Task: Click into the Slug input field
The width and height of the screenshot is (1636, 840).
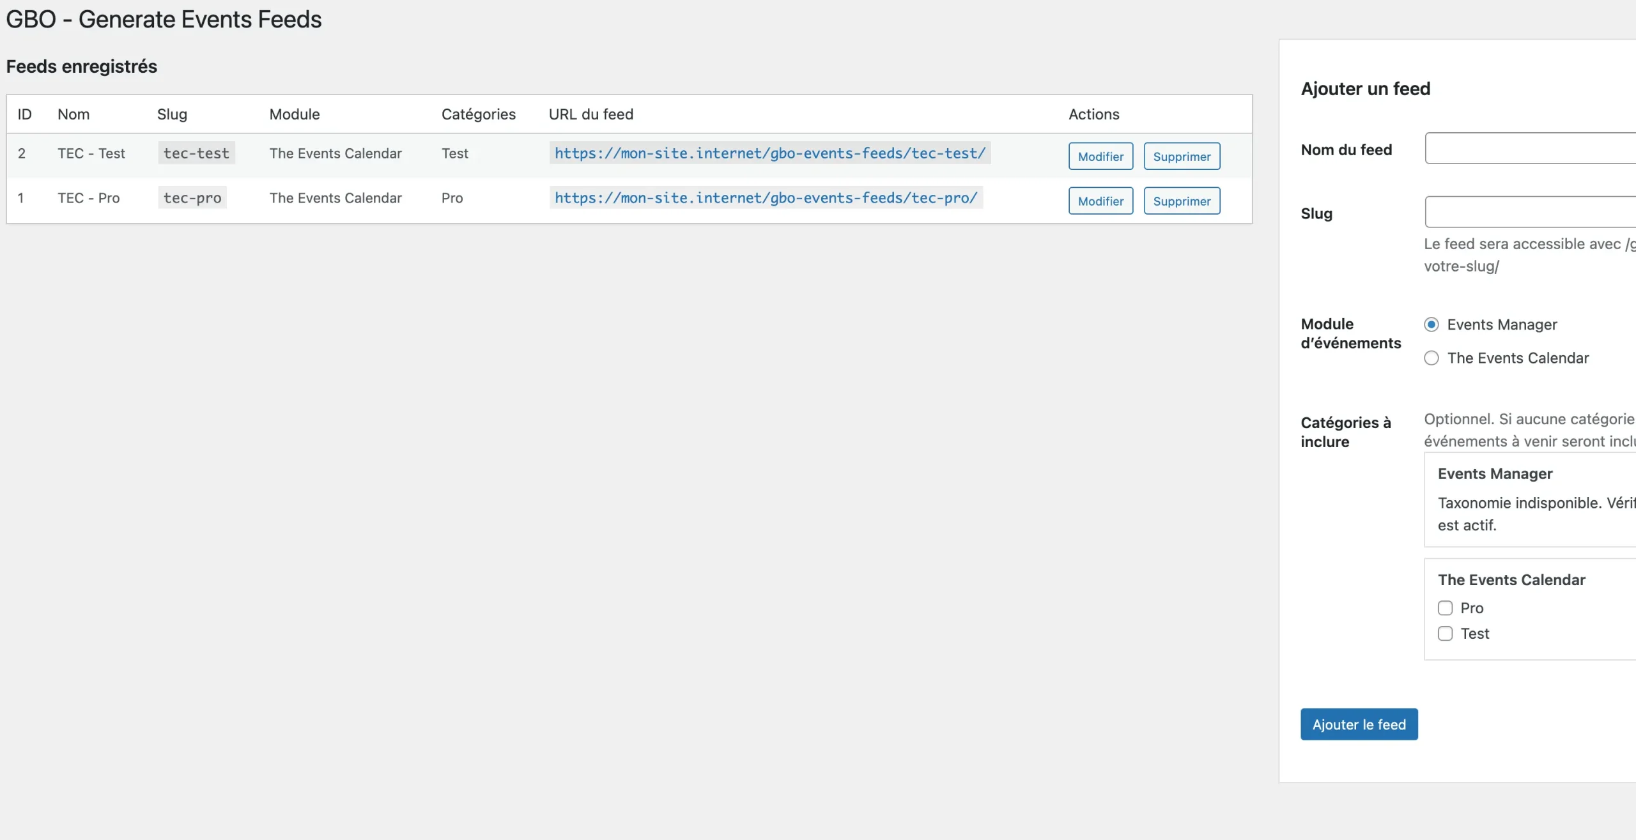Action: [x=1530, y=213]
